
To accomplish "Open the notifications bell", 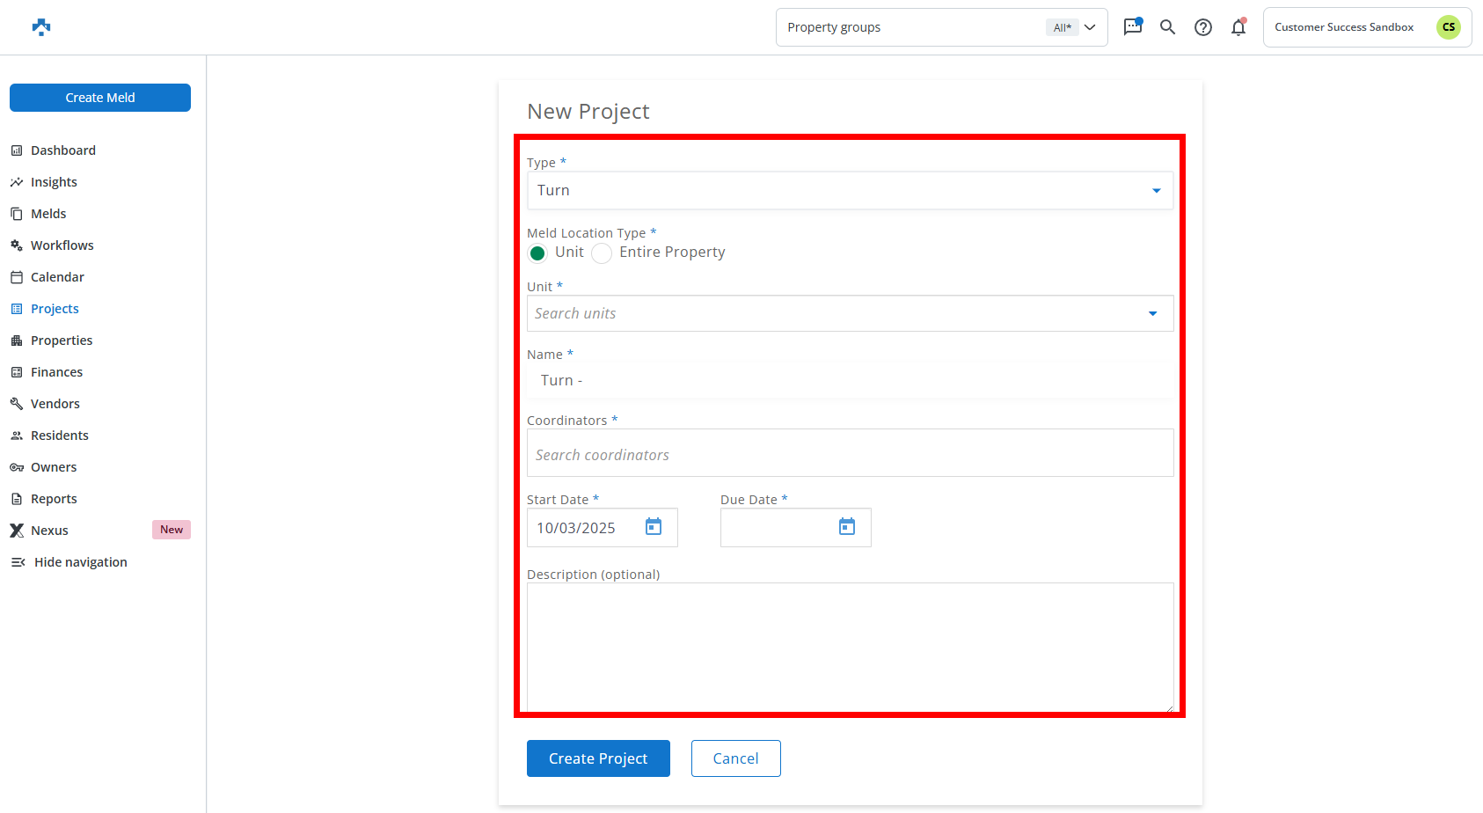I will point(1238,27).
